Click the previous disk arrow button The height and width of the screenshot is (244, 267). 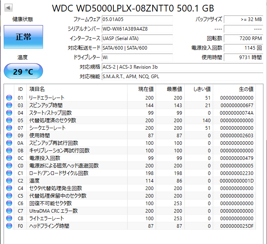[8, 8]
